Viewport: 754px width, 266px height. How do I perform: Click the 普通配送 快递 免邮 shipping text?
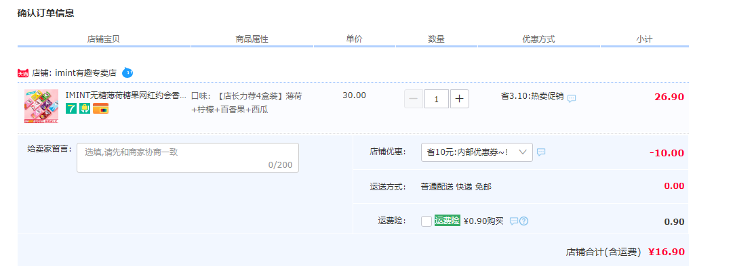[456, 187]
